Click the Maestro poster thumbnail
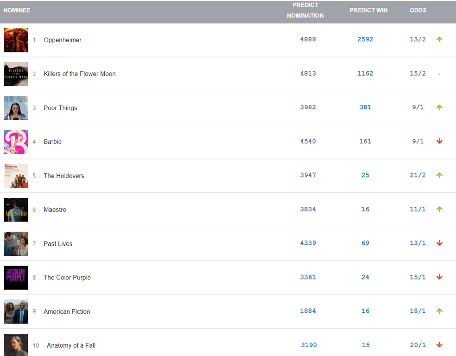The width and height of the screenshot is (456, 356). coord(16,210)
